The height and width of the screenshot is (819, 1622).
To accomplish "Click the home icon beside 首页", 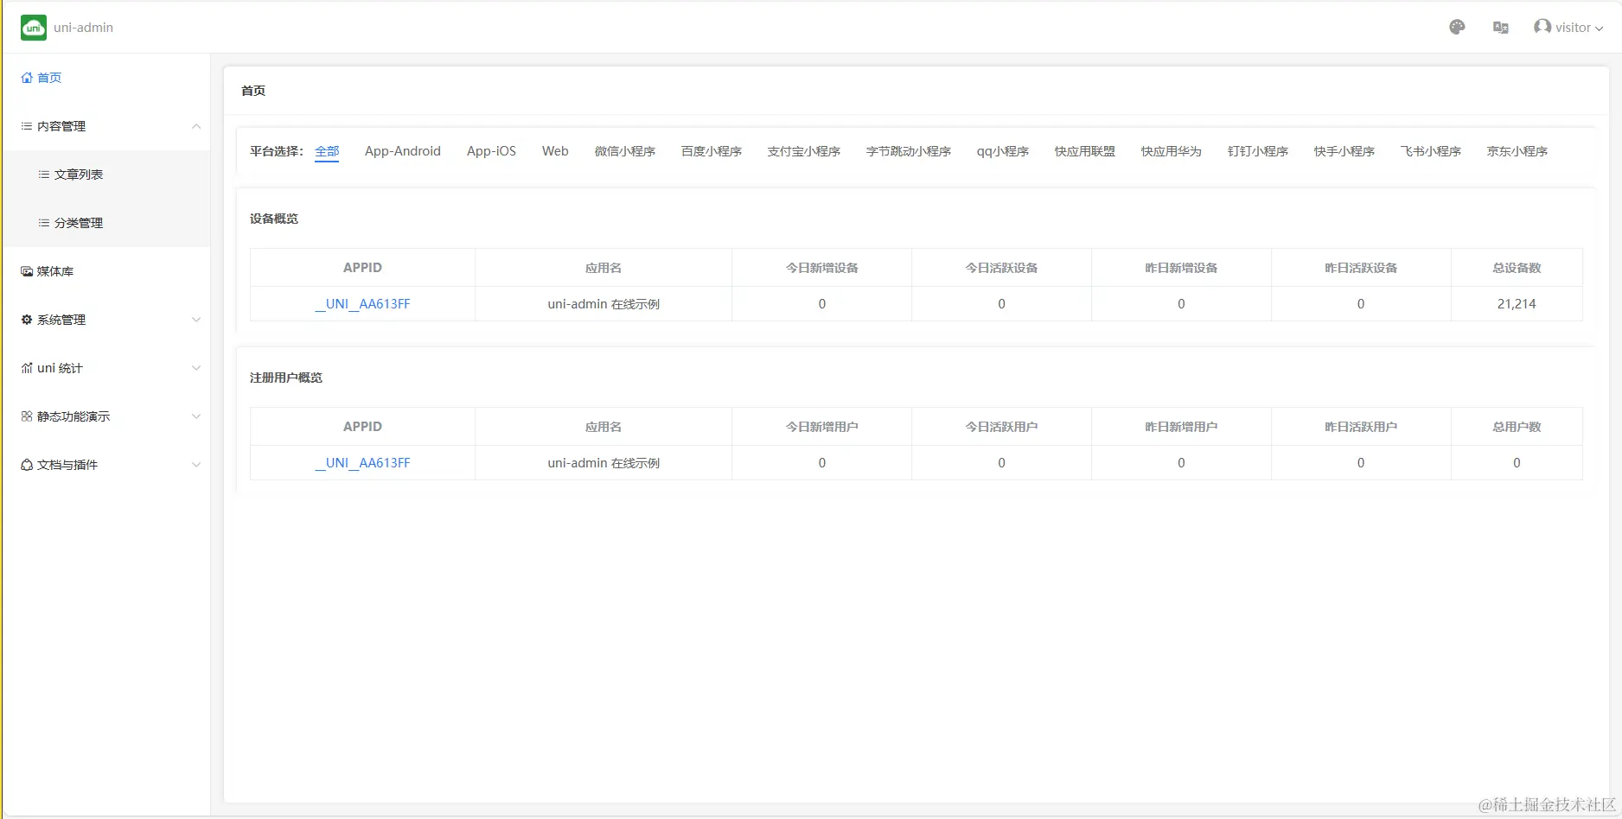I will pyautogui.click(x=27, y=78).
